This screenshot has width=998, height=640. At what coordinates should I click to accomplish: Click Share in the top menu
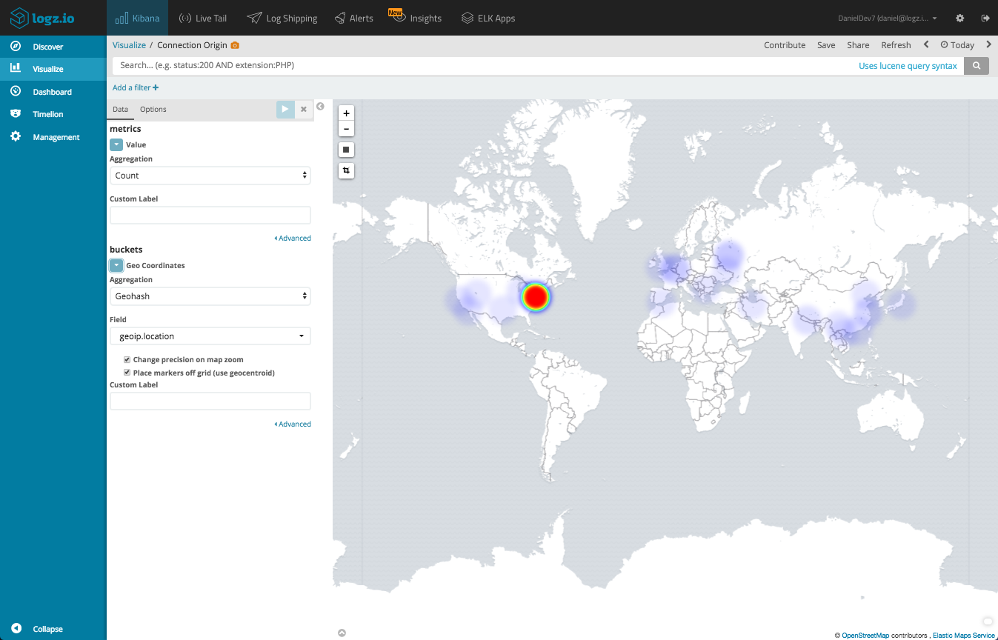858,45
